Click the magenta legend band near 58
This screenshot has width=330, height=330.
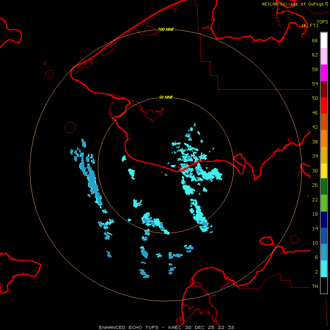[x=324, y=73]
